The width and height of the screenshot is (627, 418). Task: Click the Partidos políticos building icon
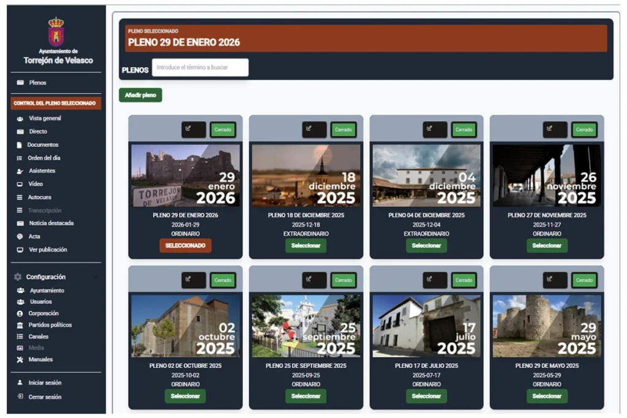click(20, 325)
